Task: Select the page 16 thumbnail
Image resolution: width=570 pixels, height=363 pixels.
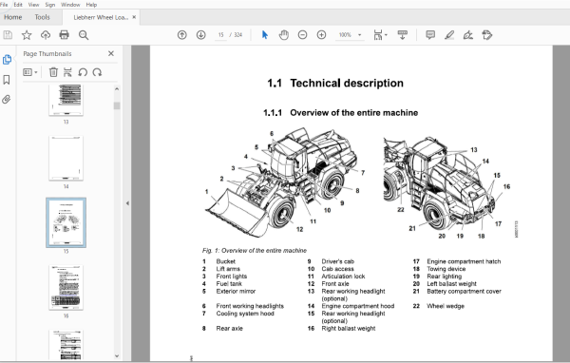Action: (66, 287)
